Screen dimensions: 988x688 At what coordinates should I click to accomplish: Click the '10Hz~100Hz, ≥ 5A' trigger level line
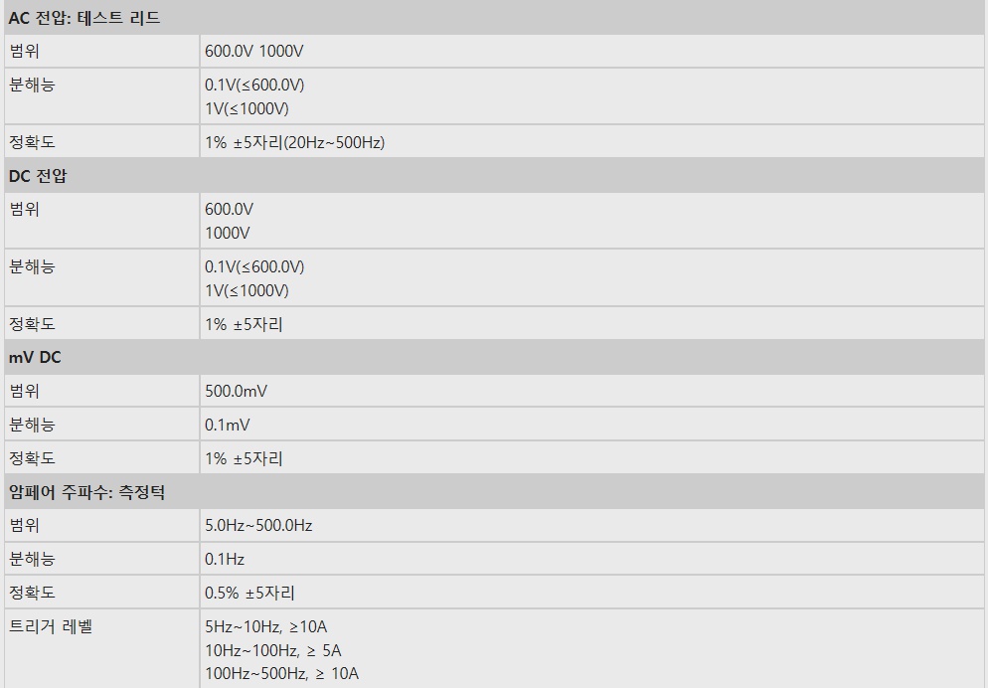(x=273, y=650)
